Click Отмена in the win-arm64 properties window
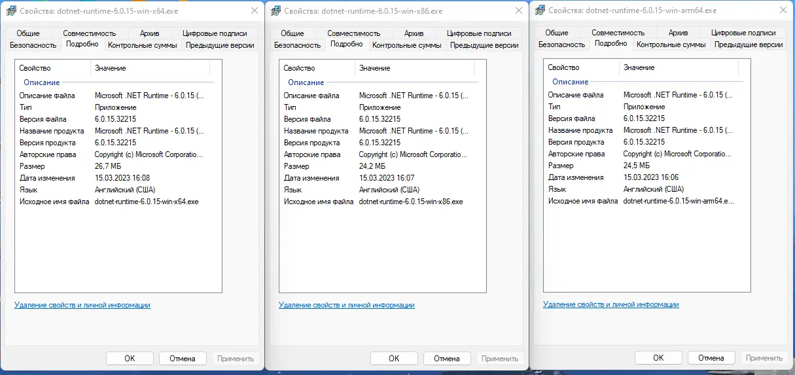This screenshot has width=795, height=375. click(711, 358)
